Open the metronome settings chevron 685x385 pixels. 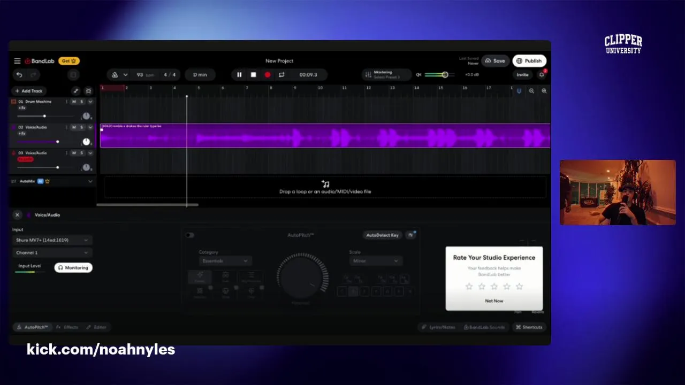coord(125,75)
